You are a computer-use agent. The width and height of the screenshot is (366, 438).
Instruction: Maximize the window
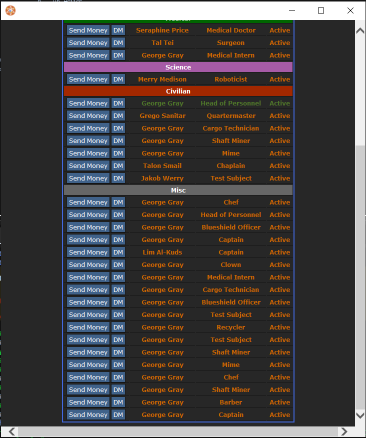point(321,10)
